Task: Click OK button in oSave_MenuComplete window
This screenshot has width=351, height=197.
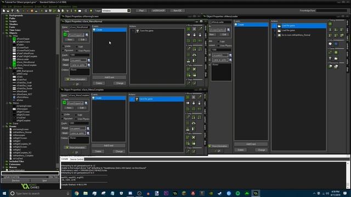Action: 75,152
